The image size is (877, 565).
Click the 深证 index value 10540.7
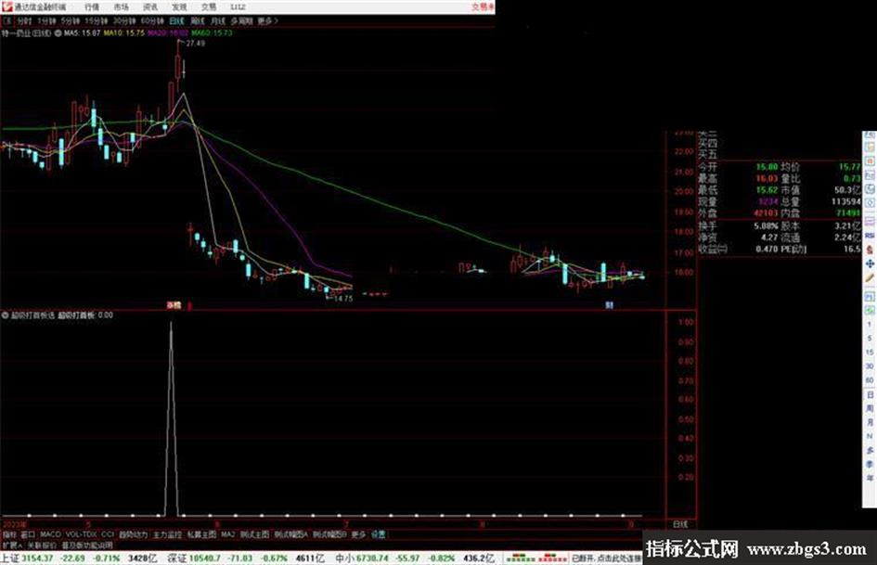205,559
